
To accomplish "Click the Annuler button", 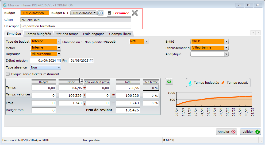I will click(226, 132).
